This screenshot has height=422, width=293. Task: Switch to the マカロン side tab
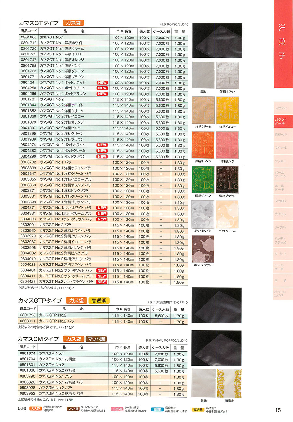point(283,201)
